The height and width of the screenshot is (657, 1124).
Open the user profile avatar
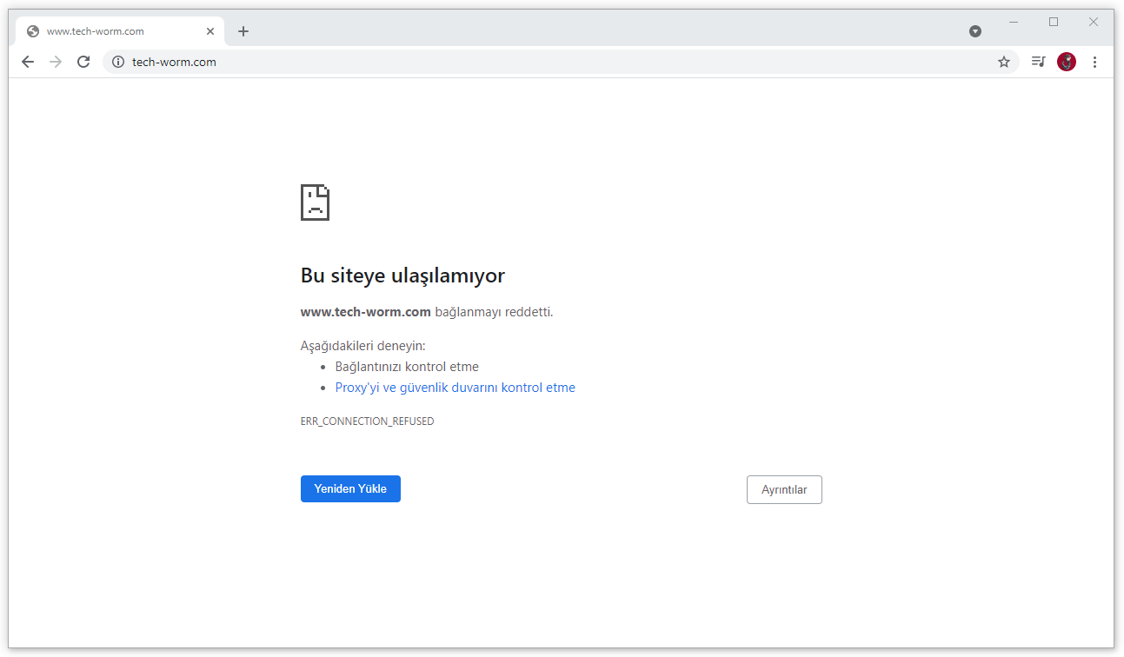coord(1067,62)
